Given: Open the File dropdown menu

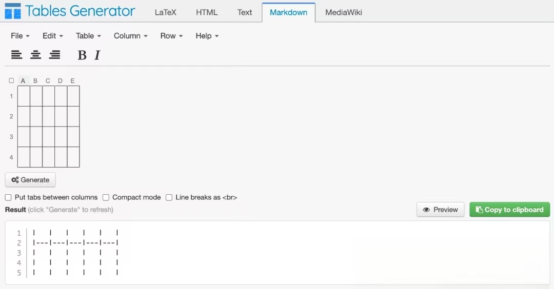Looking at the screenshot, I should tap(20, 36).
